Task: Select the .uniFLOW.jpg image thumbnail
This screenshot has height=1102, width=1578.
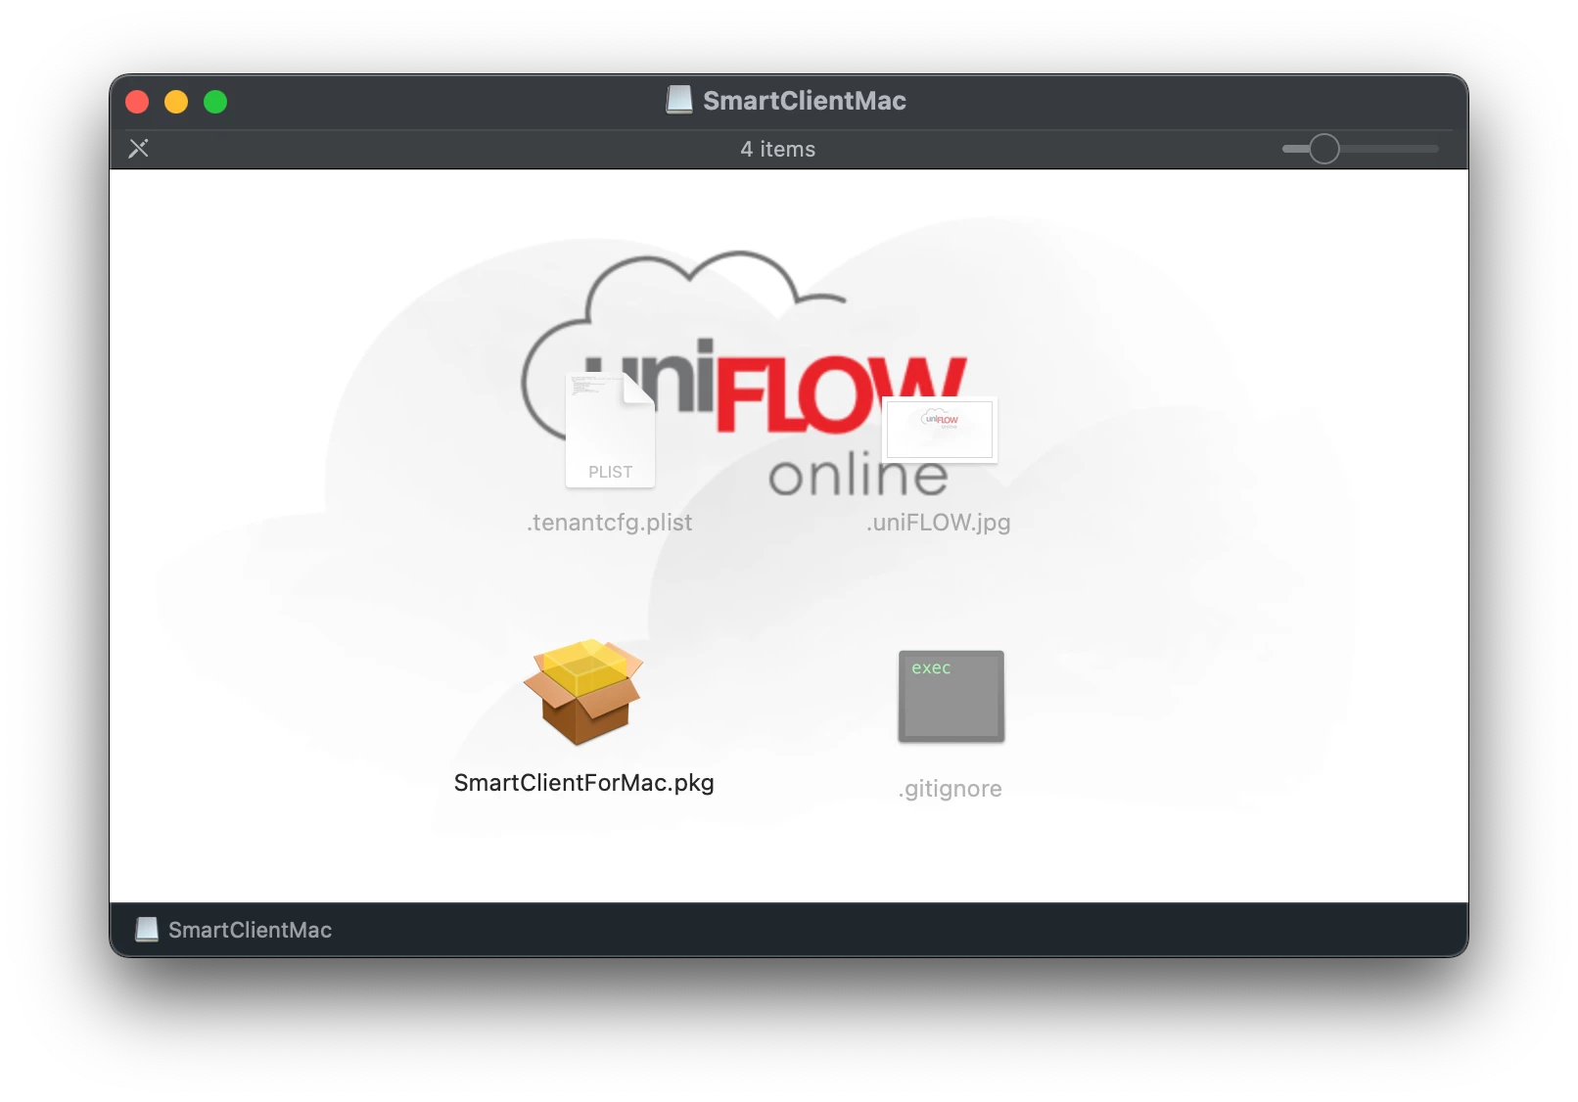Action: click(x=940, y=429)
